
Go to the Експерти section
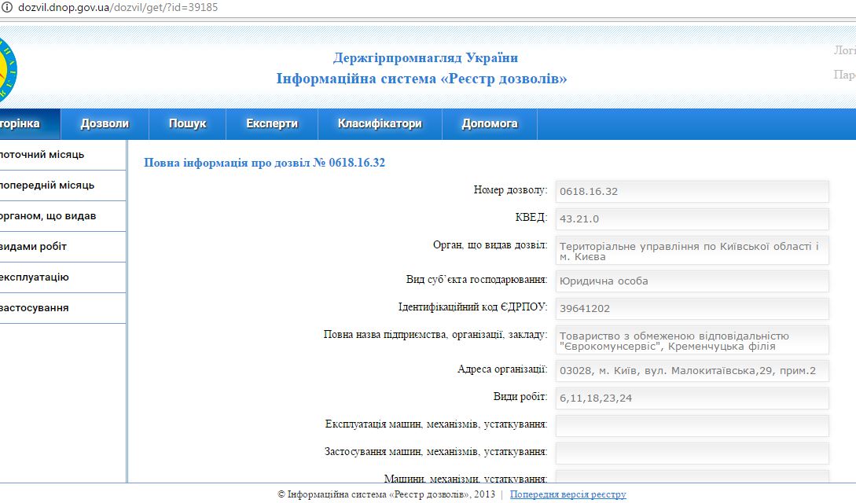coord(272,123)
